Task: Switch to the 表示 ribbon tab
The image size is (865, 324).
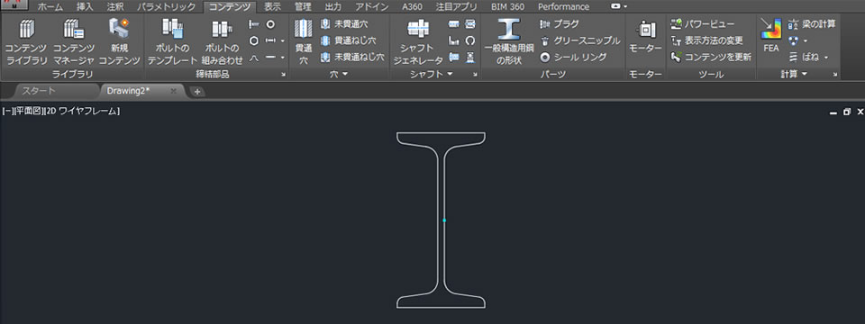Action: point(272,7)
